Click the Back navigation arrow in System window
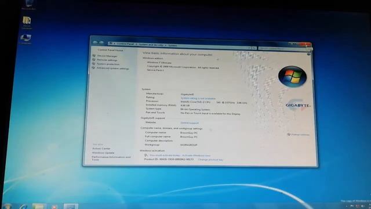Image resolution: width=371 pixels, height=209 pixels. point(95,42)
